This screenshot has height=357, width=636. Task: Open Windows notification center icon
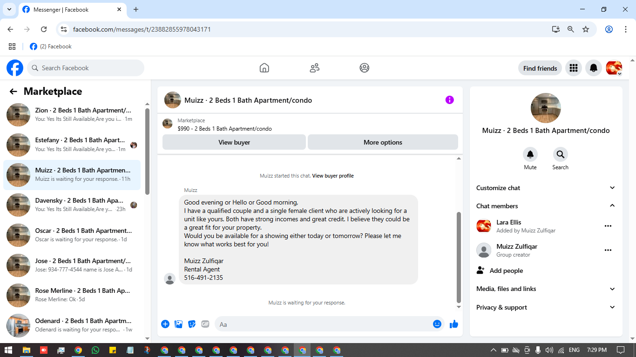pos(620,350)
